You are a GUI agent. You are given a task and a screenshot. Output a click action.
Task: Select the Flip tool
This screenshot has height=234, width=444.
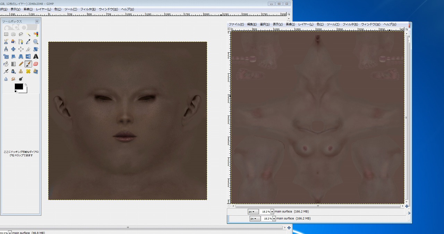pyautogui.click(x=28, y=56)
